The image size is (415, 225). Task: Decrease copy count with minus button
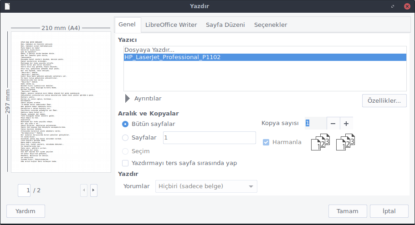[333, 123]
